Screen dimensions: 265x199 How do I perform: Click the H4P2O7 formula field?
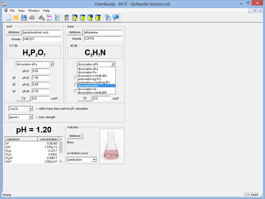tap(42, 39)
